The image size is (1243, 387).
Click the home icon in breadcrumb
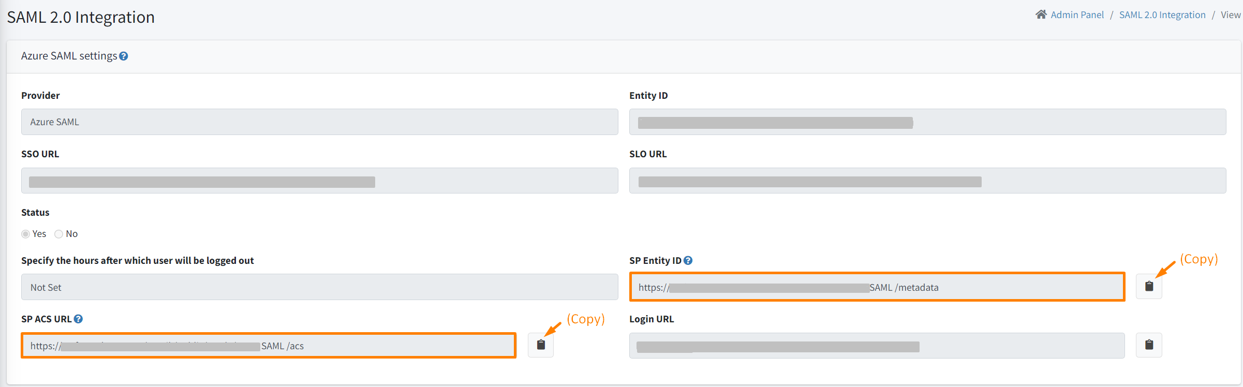click(1041, 14)
